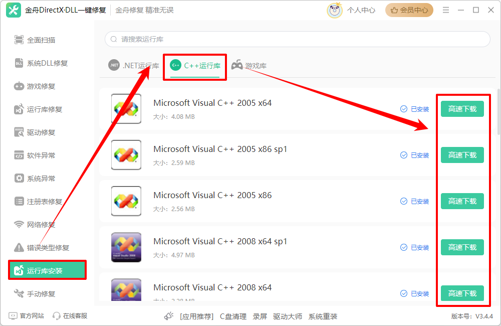Click 大小: 4.08 MB text

pos(174,117)
